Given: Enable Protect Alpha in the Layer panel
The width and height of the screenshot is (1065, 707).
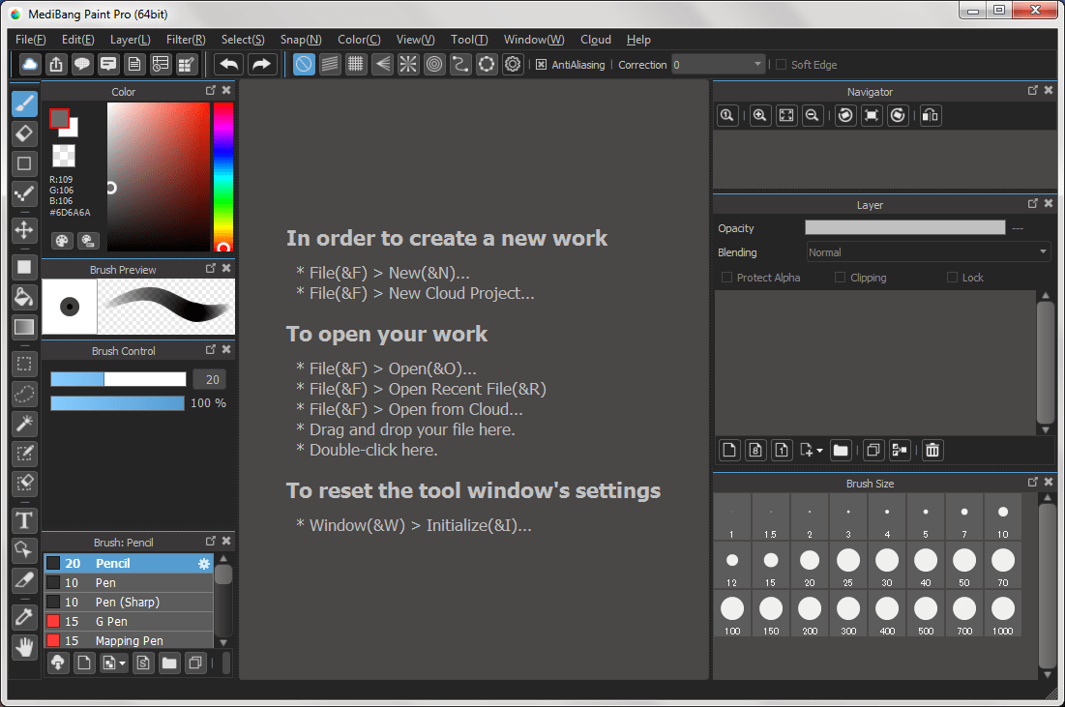Looking at the screenshot, I should 726,278.
